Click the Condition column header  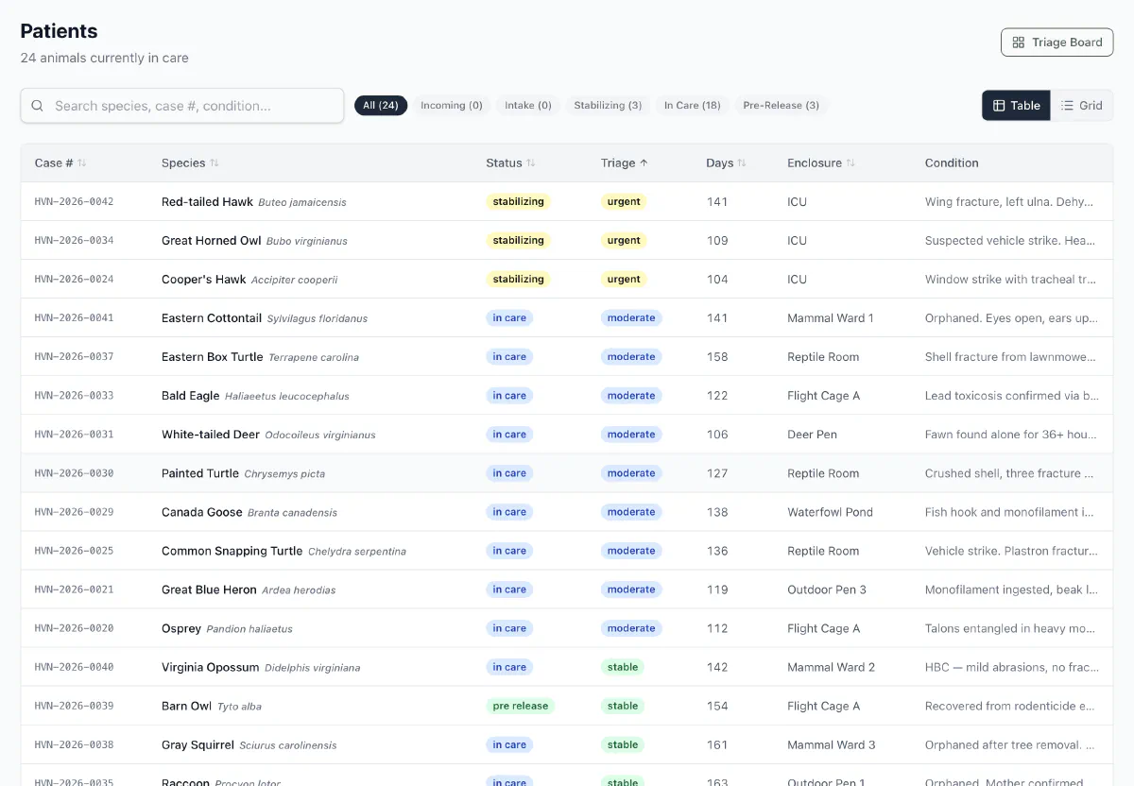click(x=952, y=163)
